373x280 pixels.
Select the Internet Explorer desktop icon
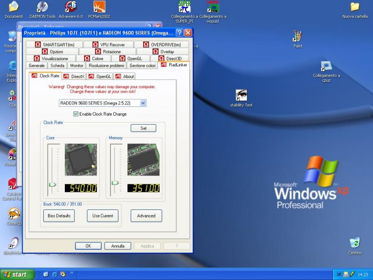pos(12,71)
